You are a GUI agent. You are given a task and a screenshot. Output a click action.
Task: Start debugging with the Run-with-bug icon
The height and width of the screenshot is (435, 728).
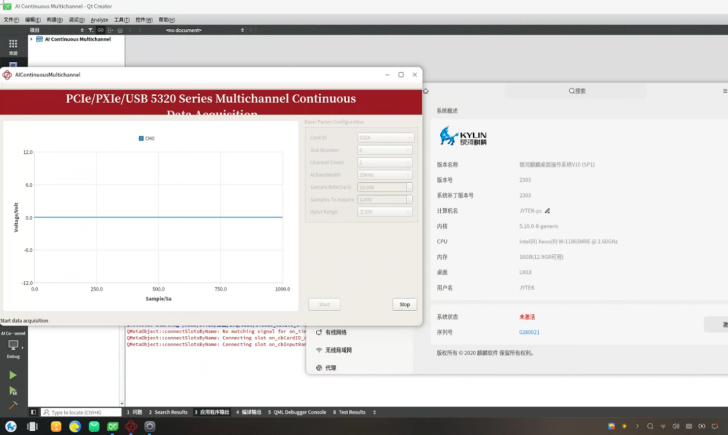point(13,391)
